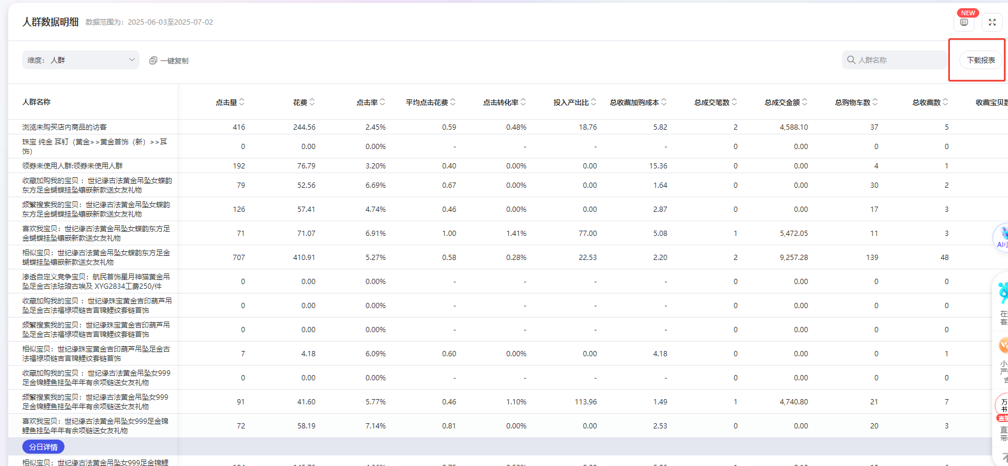This screenshot has width=1008, height=466.
Task: Click the 下载报表 button
Action: click(980, 60)
